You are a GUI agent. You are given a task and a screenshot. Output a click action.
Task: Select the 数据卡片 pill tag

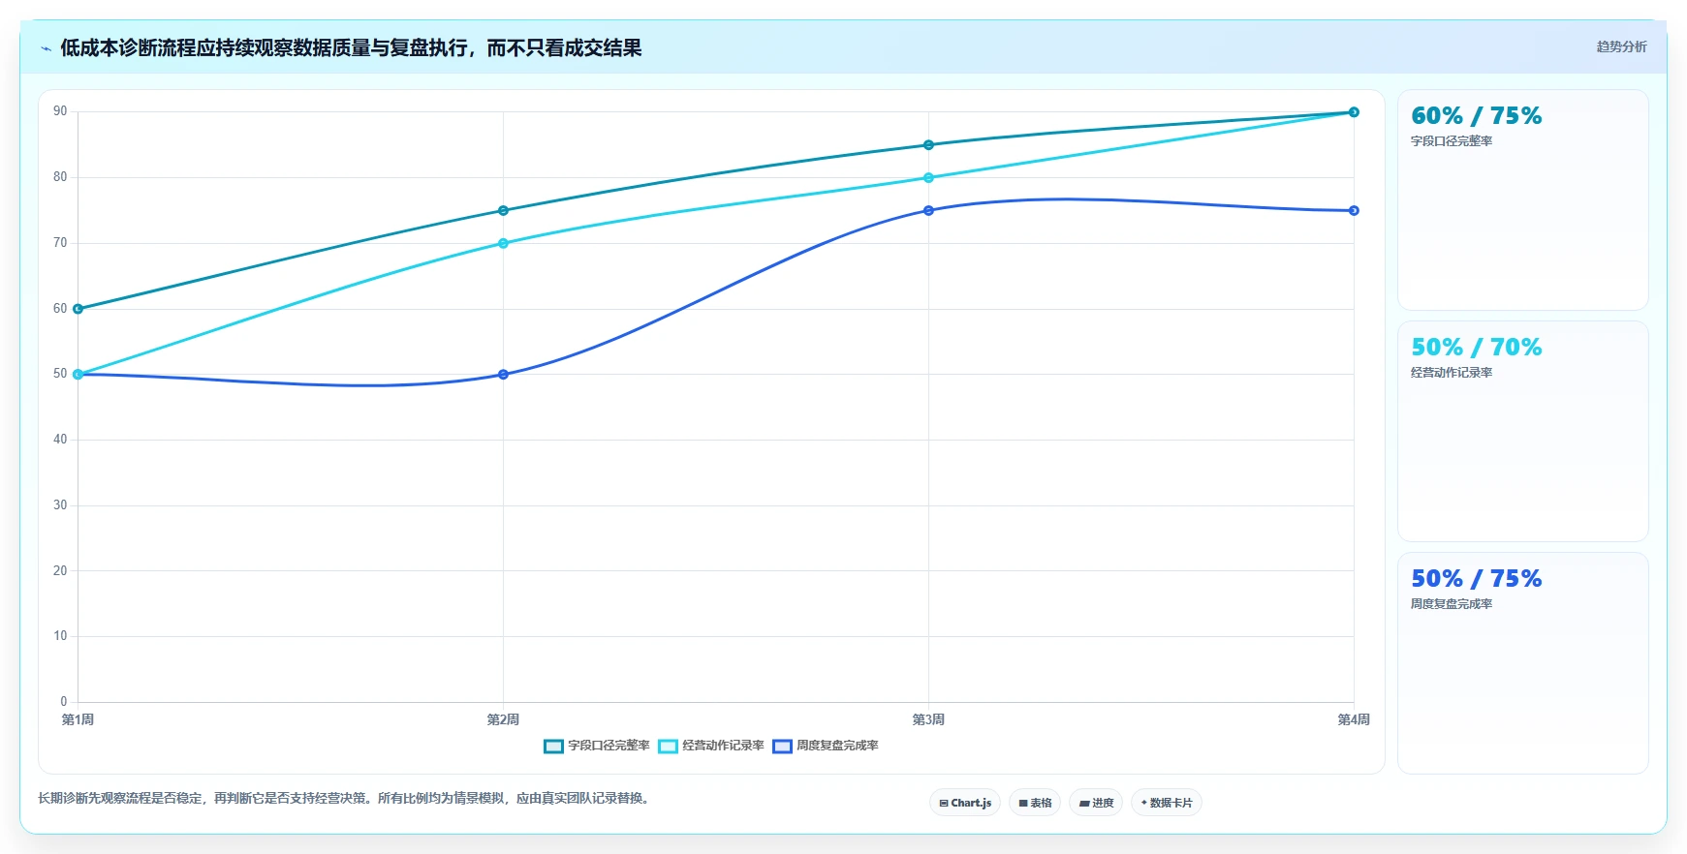coord(1167,803)
